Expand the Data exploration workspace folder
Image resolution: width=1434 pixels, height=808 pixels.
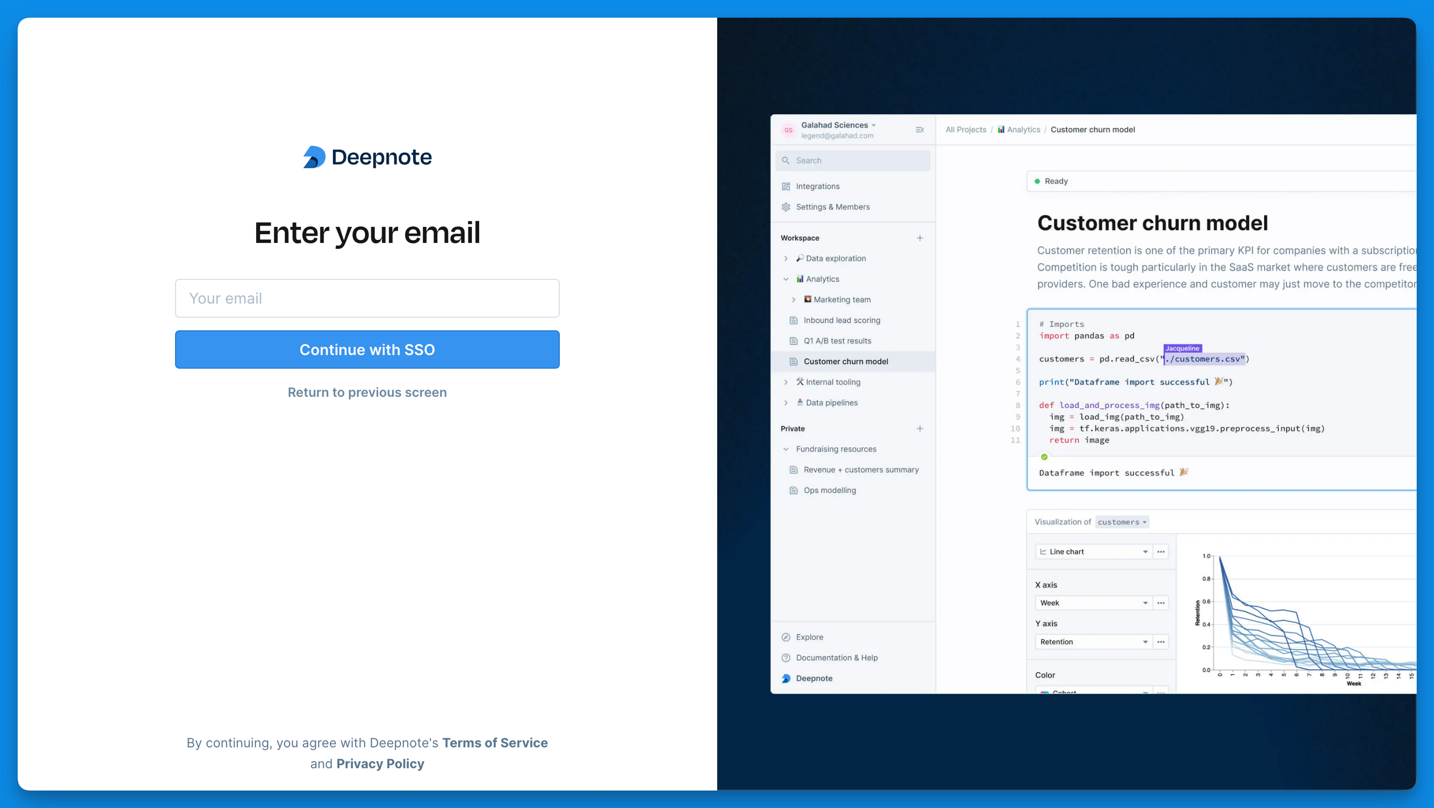pos(785,258)
